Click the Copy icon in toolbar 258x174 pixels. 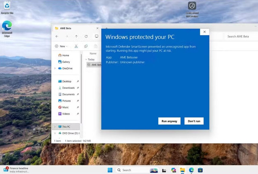coord(86,46)
